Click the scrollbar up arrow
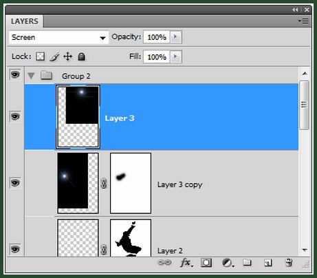 (305, 74)
